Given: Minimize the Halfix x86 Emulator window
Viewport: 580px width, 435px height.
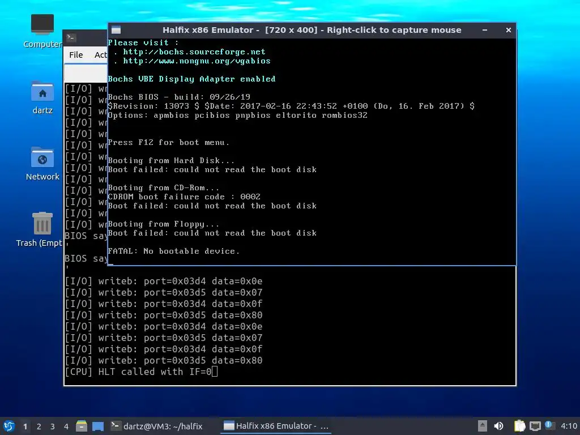Looking at the screenshot, I should point(485,30).
